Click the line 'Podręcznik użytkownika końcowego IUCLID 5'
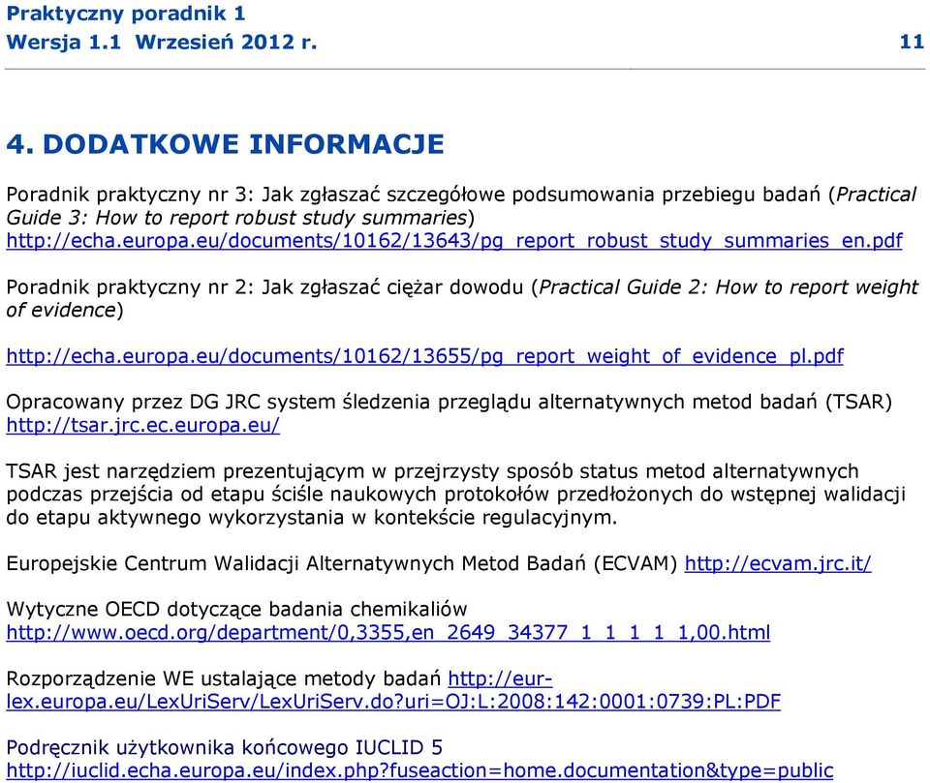 point(224,747)
